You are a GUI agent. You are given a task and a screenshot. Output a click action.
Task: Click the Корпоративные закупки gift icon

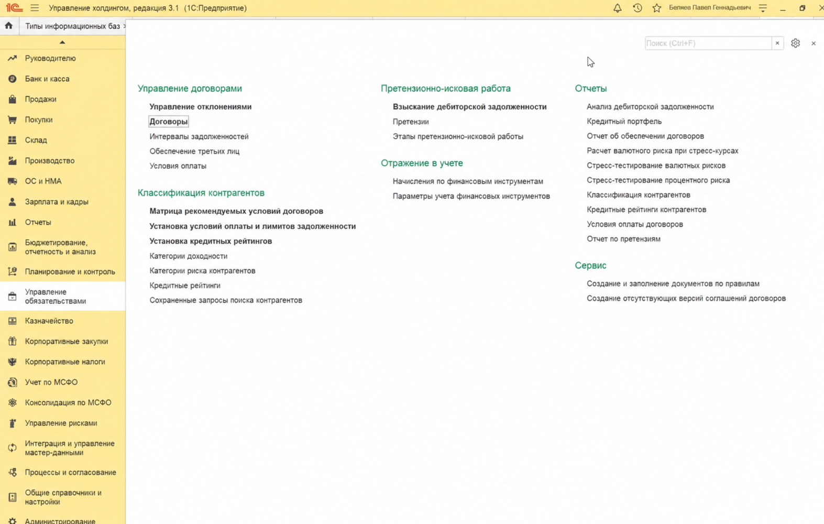tap(12, 341)
